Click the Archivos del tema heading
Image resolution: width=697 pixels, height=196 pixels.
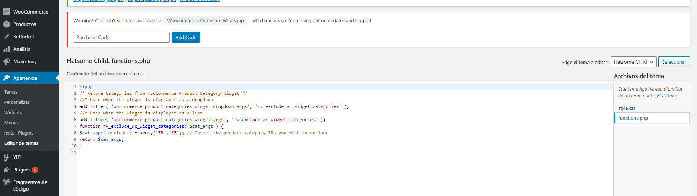click(639, 76)
